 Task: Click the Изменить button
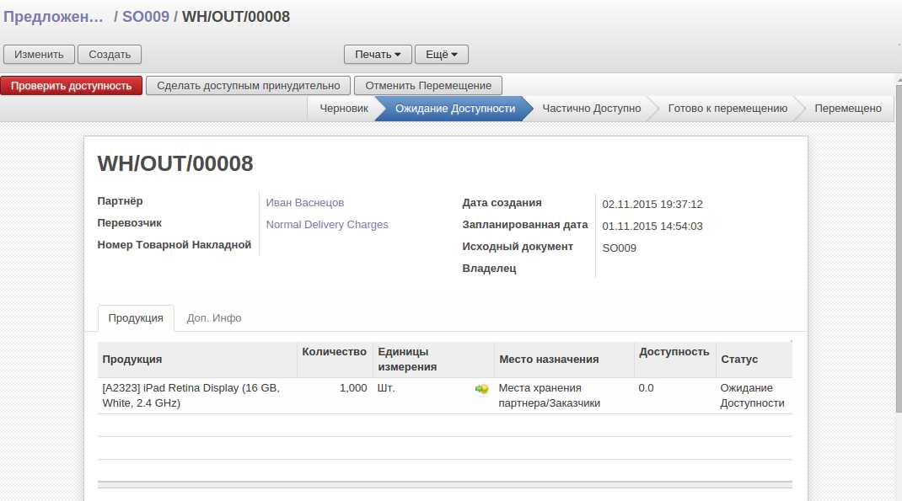coord(39,55)
